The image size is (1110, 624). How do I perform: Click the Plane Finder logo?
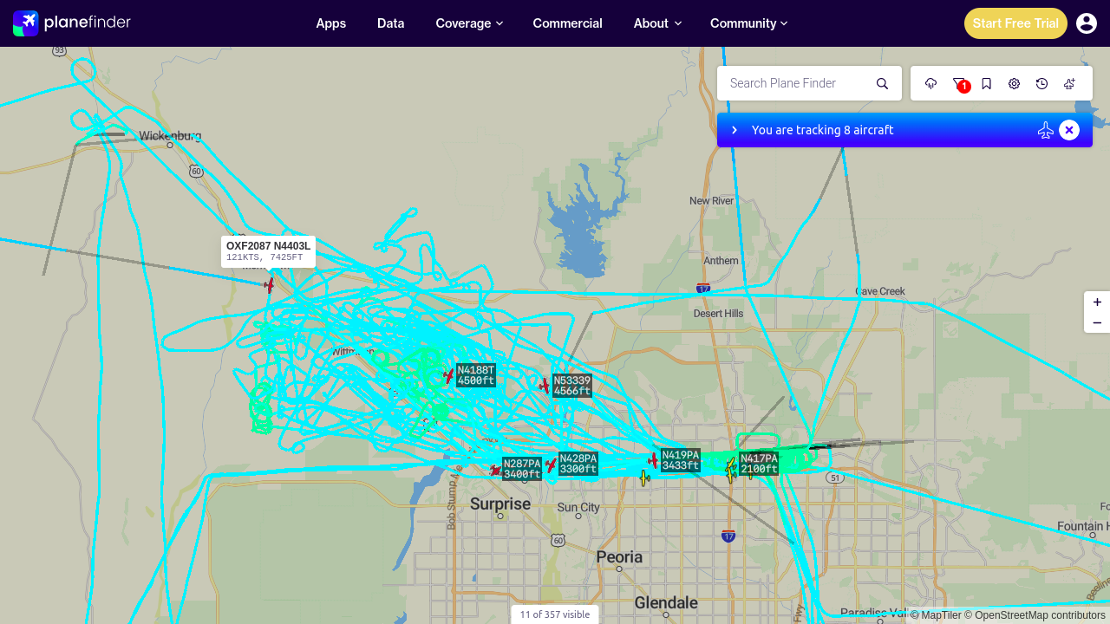[72, 23]
